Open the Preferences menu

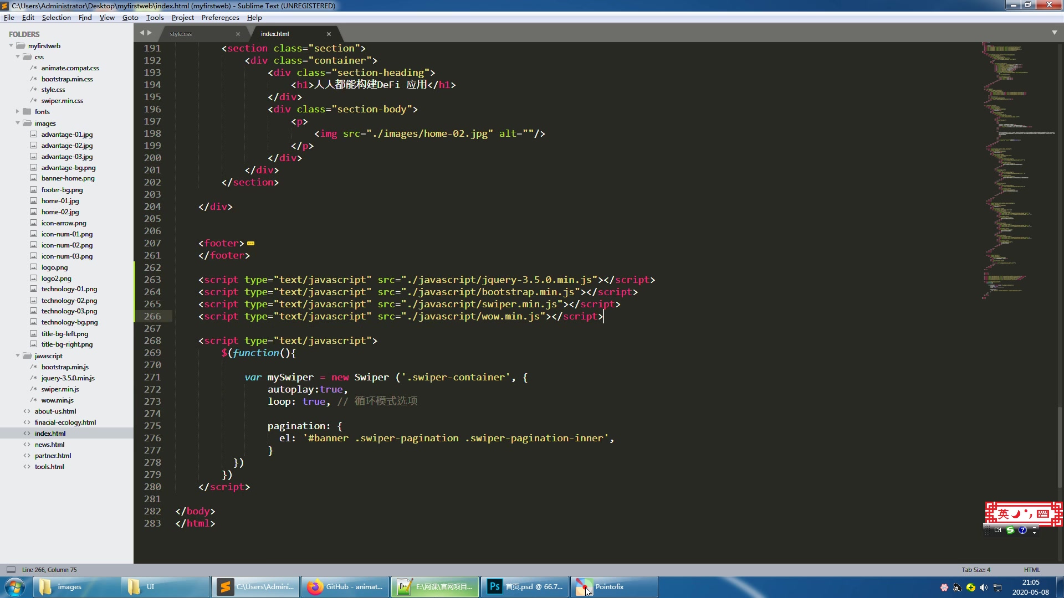pos(220,18)
